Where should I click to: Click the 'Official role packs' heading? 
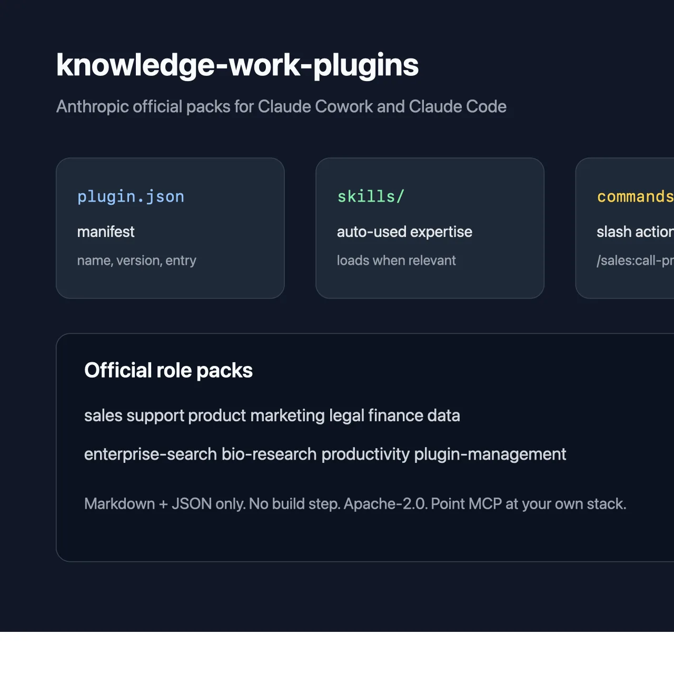[x=168, y=370]
